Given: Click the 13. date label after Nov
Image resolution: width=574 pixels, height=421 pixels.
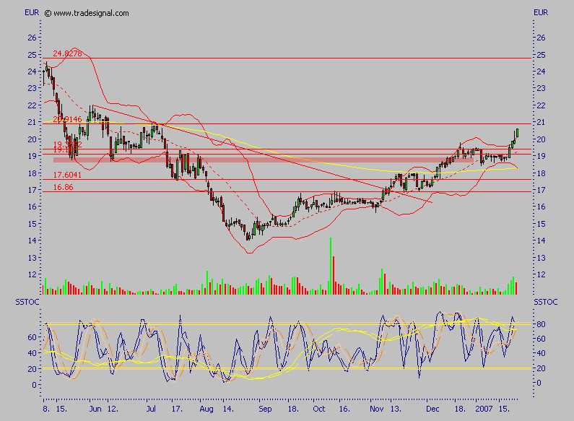Looking at the screenshot, I should 396,409.
